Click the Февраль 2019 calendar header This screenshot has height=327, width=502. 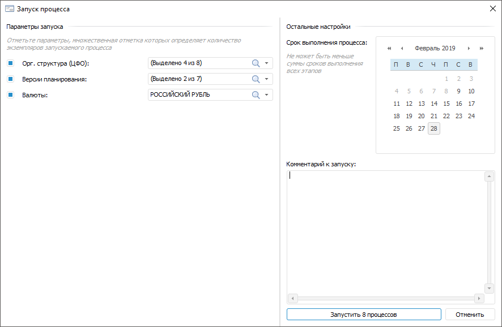tap(435, 48)
